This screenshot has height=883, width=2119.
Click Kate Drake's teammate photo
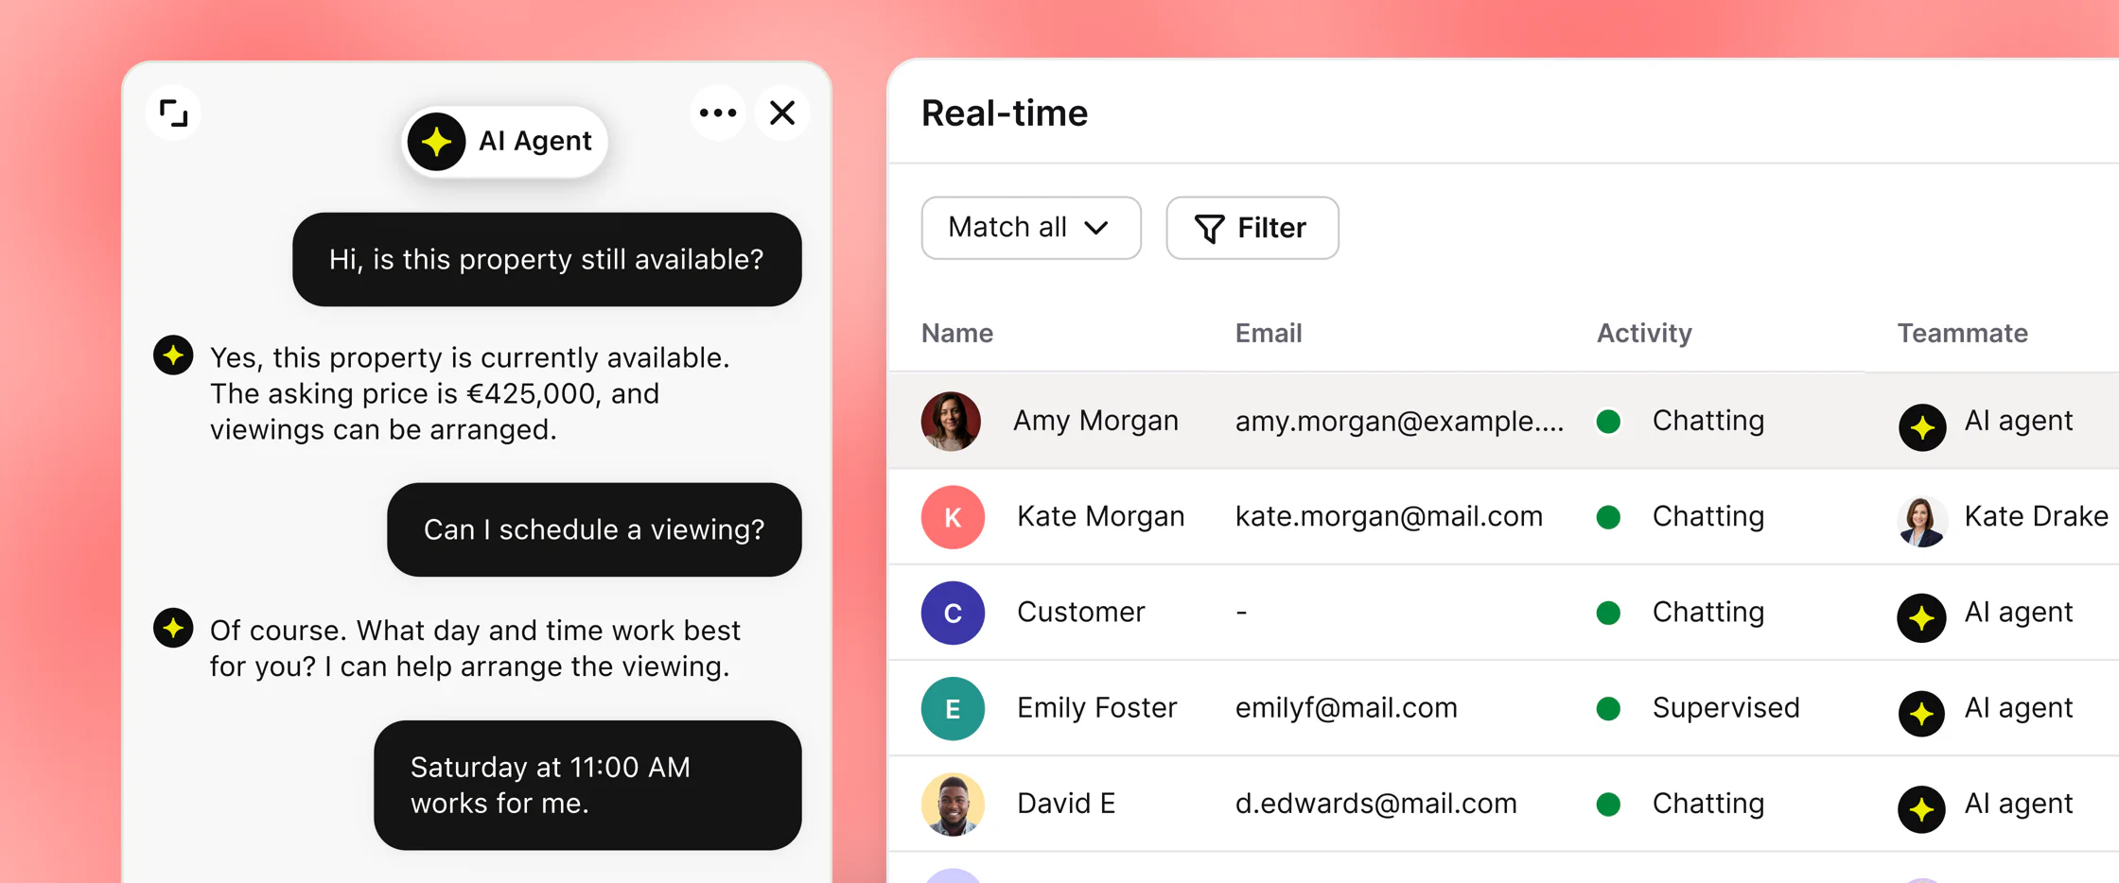pos(1922,521)
